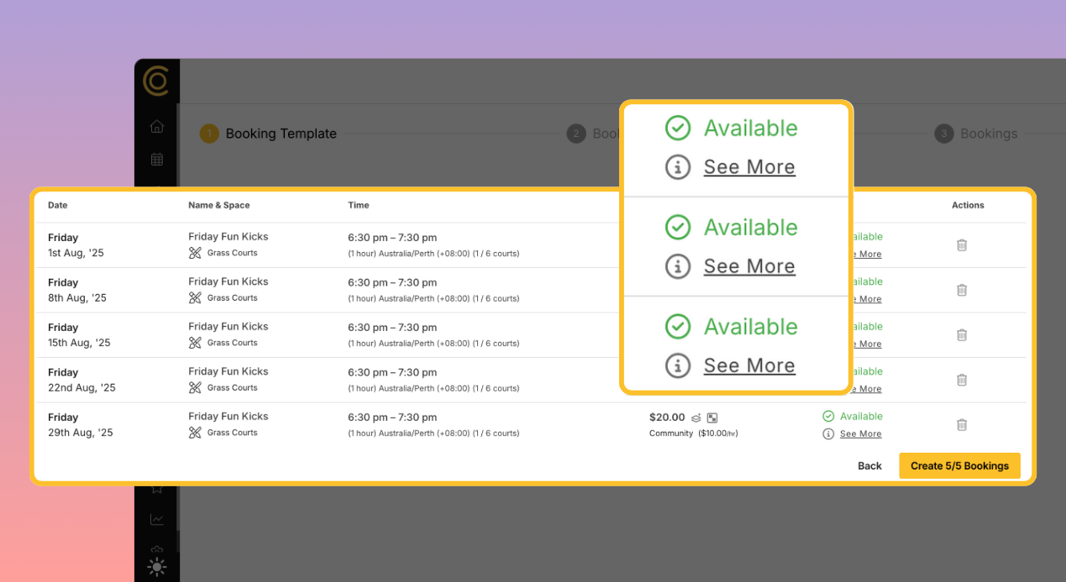Delete the 8th Aug booking with trash icon
The width and height of the screenshot is (1066, 582).
tap(962, 290)
